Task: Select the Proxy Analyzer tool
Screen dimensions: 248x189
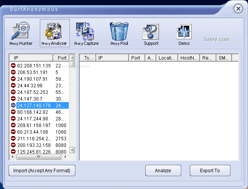Action: pyautogui.click(x=55, y=33)
